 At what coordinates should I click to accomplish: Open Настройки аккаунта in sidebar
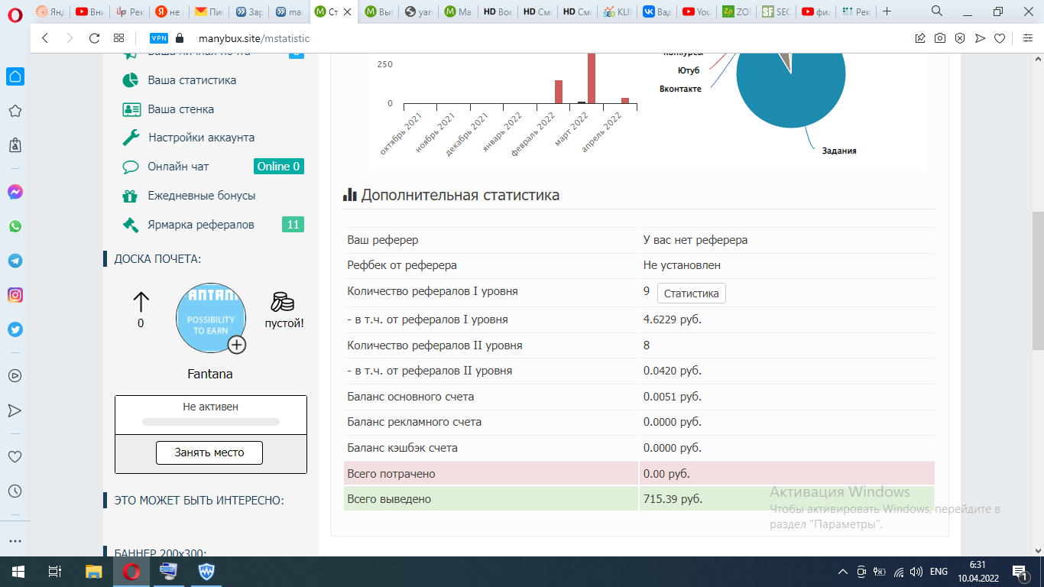click(x=201, y=138)
